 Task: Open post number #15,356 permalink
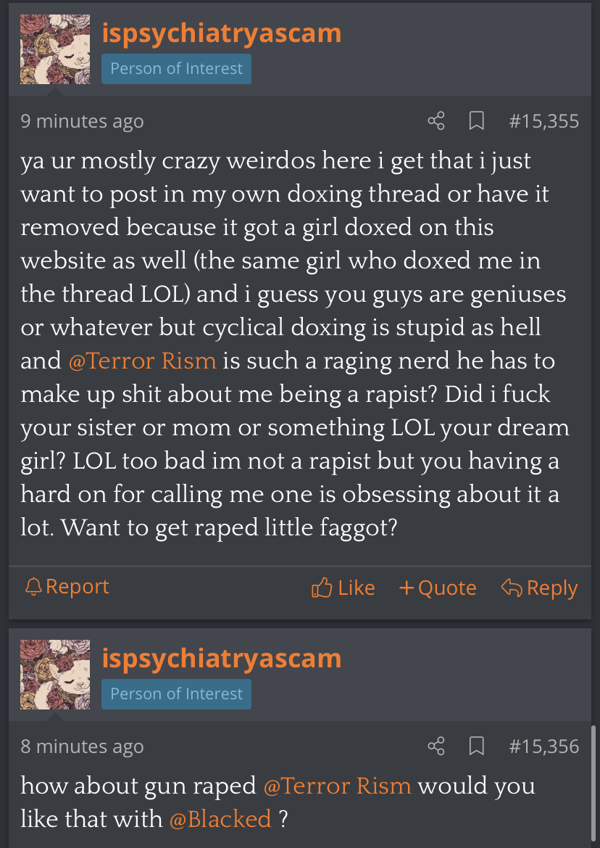point(543,746)
